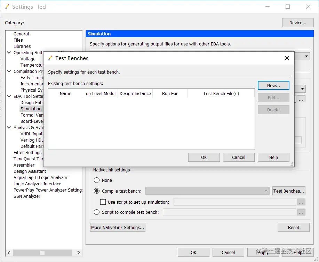
Task: Select General in the category tree
Action: point(21,34)
